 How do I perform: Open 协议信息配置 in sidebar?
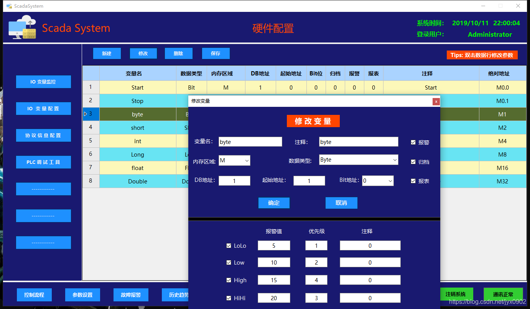43,135
